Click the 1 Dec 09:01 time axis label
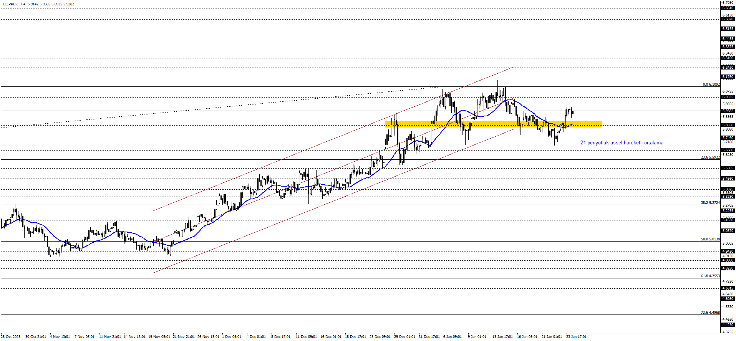This screenshot has height=341, width=736. click(x=232, y=337)
